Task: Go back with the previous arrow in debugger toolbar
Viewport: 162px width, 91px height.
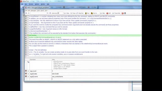Action: [29, 13]
